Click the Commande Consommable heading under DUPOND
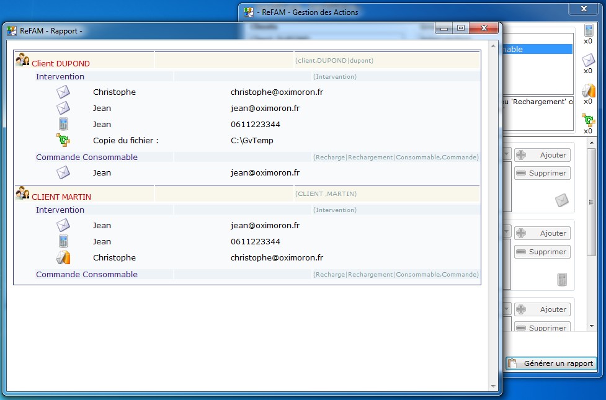 [87, 158]
